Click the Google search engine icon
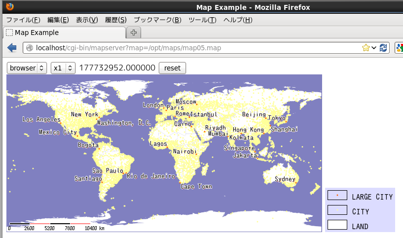 (x=399, y=48)
